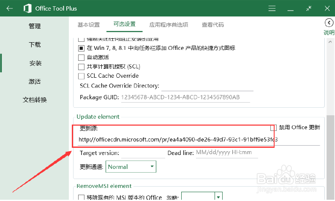The image size is (335, 201).
Task: Toggle the Win 7, 8, 8.1 taskbar shortcut checkbox
Action: [81, 48]
